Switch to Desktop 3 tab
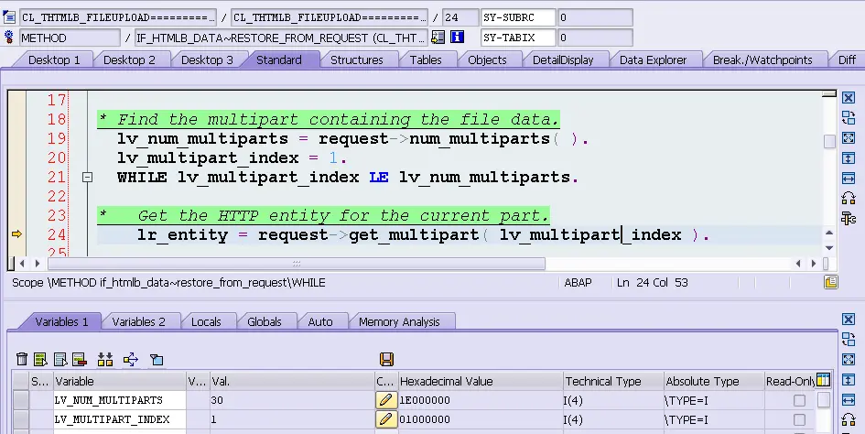This screenshot has height=434, width=865. click(207, 60)
